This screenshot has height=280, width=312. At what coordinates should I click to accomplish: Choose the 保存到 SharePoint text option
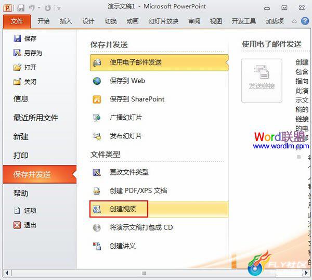coord(137,99)
